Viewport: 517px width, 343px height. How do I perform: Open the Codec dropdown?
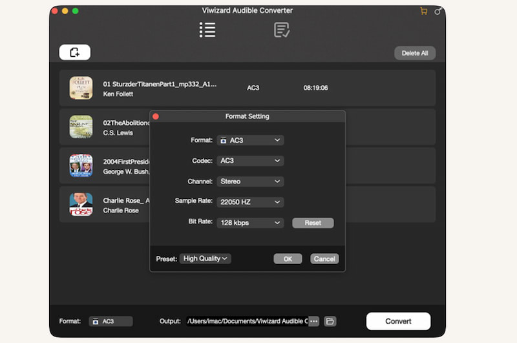[250, 161]
